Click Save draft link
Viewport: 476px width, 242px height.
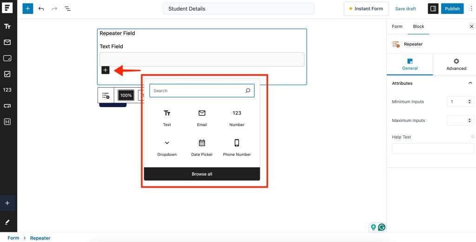pos(405,9)
